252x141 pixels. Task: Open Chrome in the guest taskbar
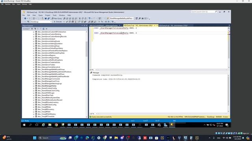pos(56,125)
